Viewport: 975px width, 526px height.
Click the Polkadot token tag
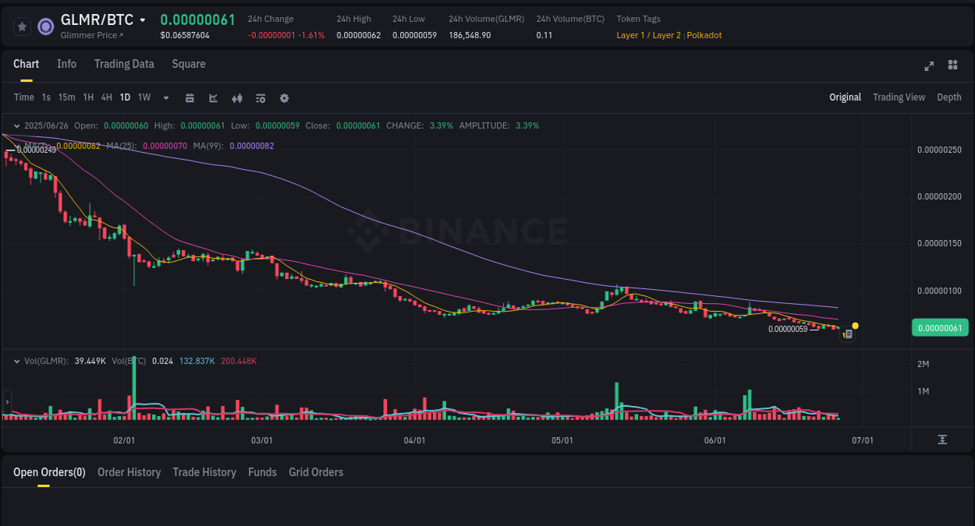click(x=704, y=35)
